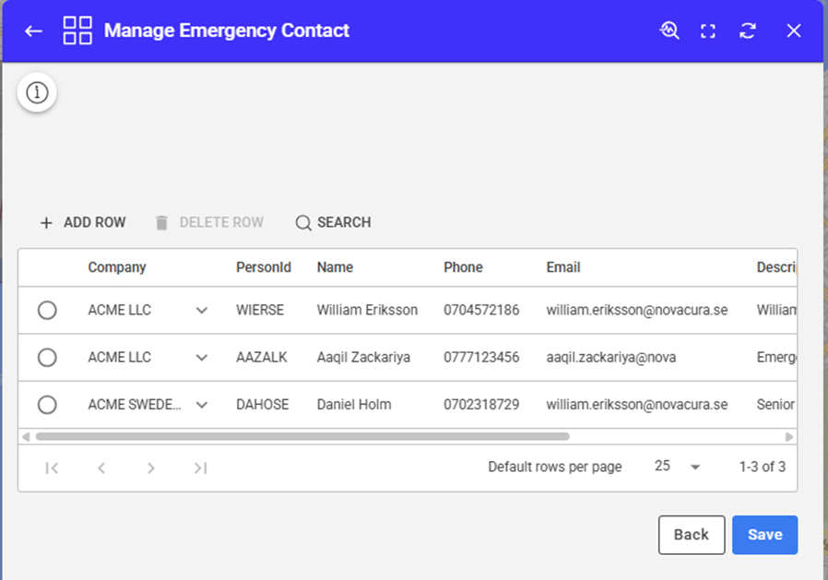828x580 pixels.
Task: Expand Company dropdown for DAHOSE row
Action: [202, 405]
